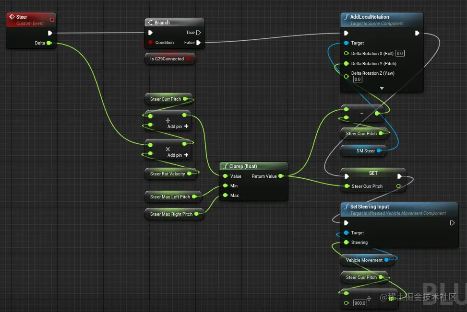The width and height of the screenshot is (467, 312).
Task: Select the SM Steer variable node
Action: [x=363, y=151]
